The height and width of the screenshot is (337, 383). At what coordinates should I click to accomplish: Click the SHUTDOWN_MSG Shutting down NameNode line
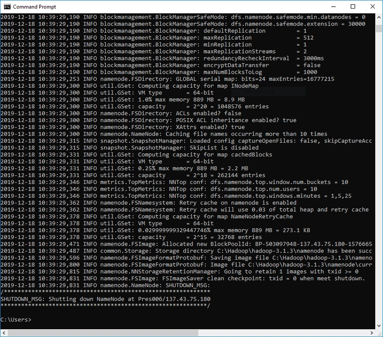coord(105,299)
